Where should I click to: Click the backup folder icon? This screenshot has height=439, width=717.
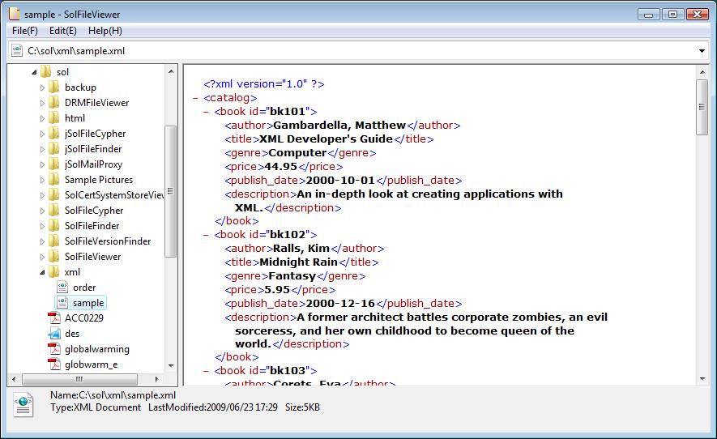pyautogui.click(x=54, y=87)
